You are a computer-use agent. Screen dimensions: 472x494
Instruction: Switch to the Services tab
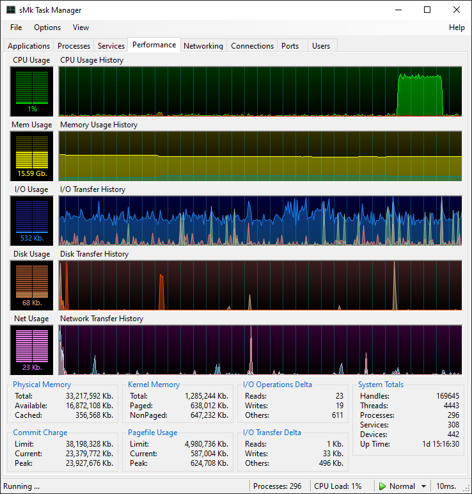[x=111, y=46]
